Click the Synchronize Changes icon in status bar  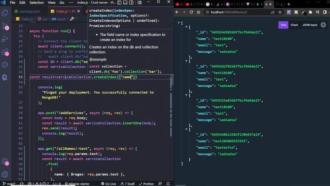(22, 184)
